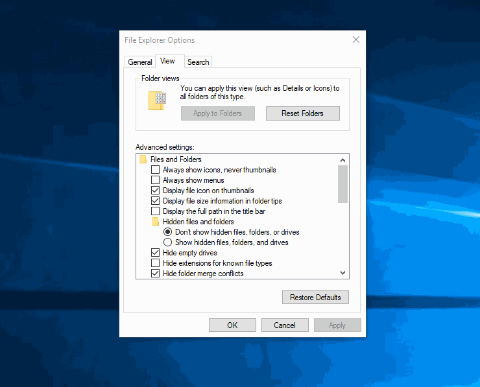Screen dimensions: 480x387
Task: Click the Files and Folders folder icon
Action: tap(143, 159)
